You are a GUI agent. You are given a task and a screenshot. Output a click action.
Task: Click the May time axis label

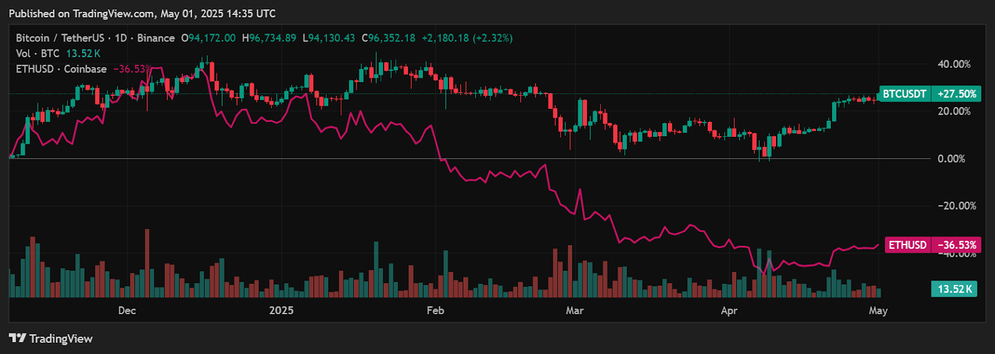(x=878, y=310)
